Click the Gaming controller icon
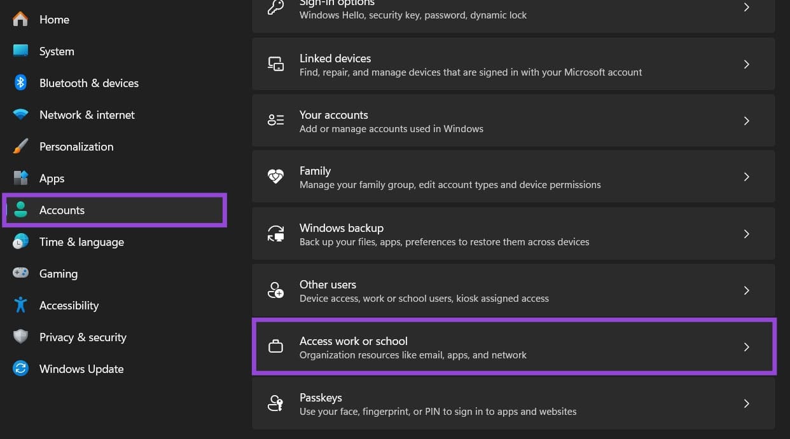The image size is (790, 439). pyautogui.click(x=20, y=273)
